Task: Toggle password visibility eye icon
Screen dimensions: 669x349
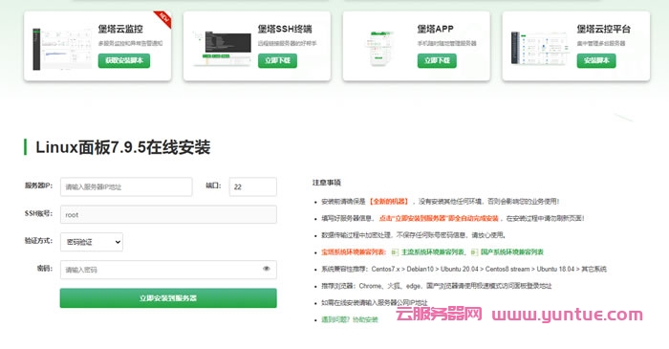Action: pos(267,269)
